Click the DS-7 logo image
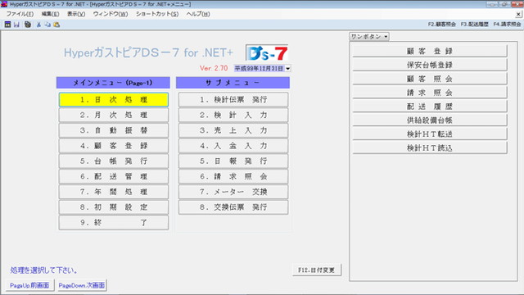 tap(267, 53)
